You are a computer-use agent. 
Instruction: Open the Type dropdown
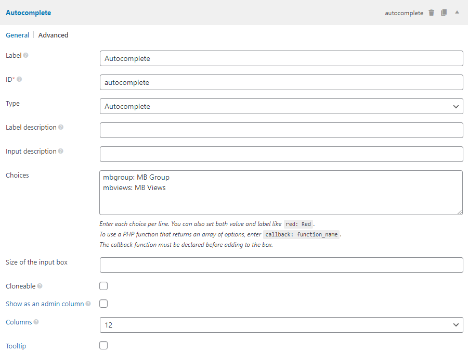(281, 106)
